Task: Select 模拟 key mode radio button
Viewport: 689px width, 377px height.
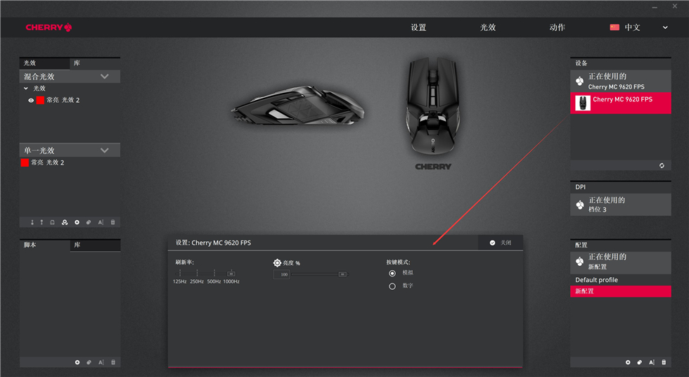Action: 392,274
